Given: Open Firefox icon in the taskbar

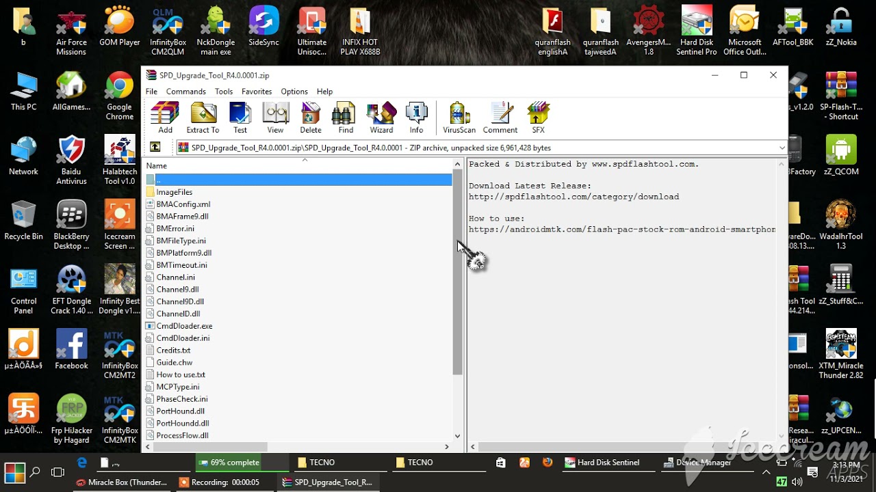Looking at the screenshot, I should [547, 463].
